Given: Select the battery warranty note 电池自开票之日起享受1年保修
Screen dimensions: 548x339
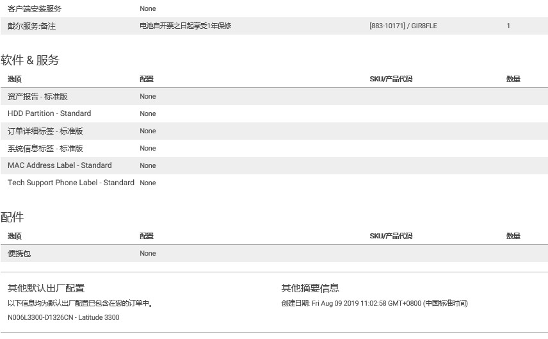Looking at the screenshot, I should pos(185,26).
